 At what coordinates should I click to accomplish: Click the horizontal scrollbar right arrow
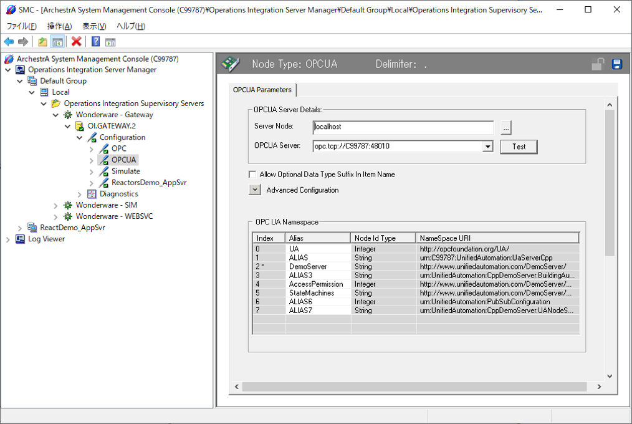tap(599, 387)
